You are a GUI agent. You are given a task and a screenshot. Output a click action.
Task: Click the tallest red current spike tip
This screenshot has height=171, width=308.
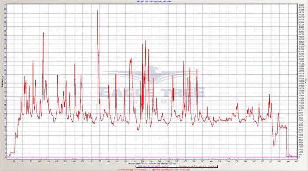coord(97,10)
